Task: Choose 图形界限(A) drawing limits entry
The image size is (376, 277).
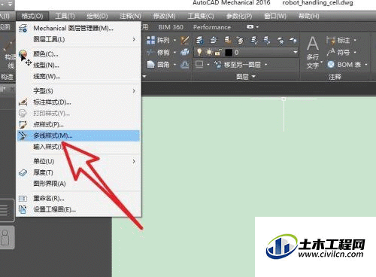Action: [78, 184]
